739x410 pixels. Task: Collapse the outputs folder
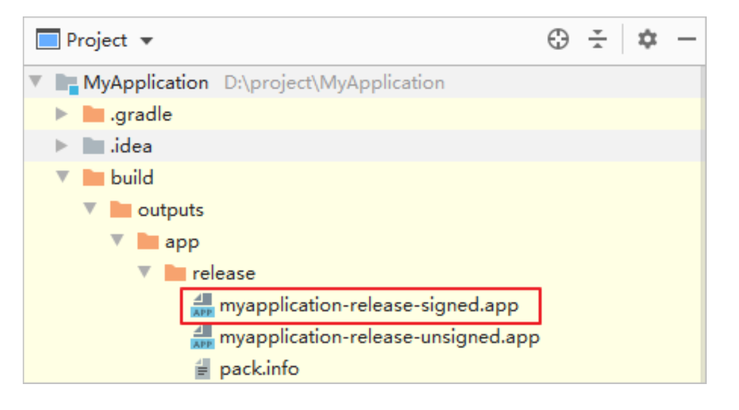(x=89, y=209)
